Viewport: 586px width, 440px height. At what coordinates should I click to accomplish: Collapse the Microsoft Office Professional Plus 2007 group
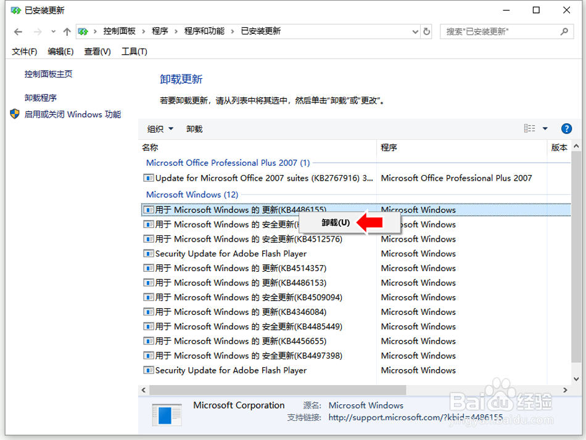[228, 163]
